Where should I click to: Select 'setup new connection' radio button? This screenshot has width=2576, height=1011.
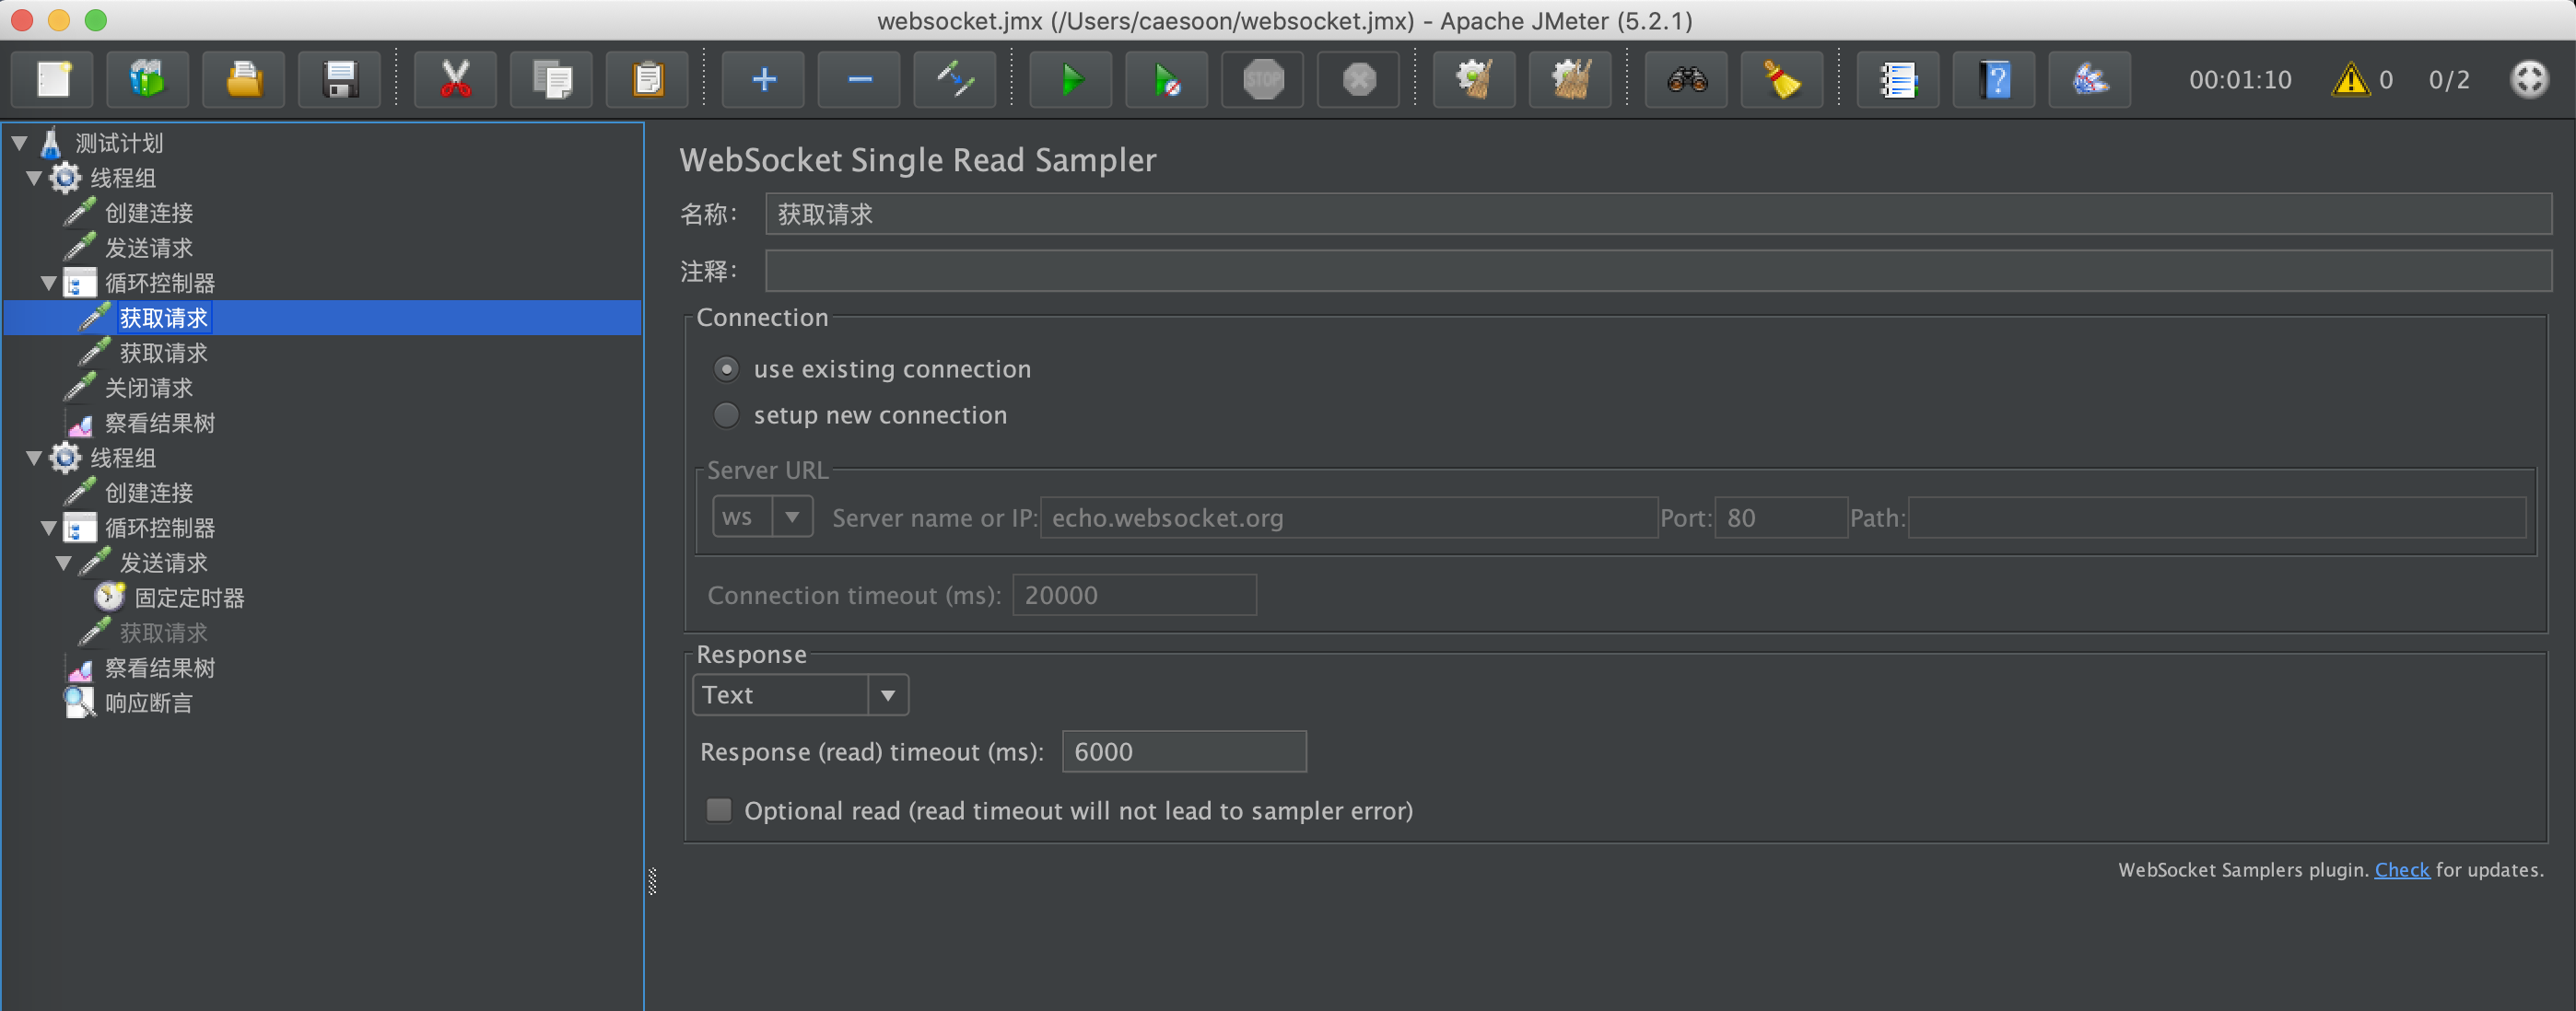pos(727,415)
